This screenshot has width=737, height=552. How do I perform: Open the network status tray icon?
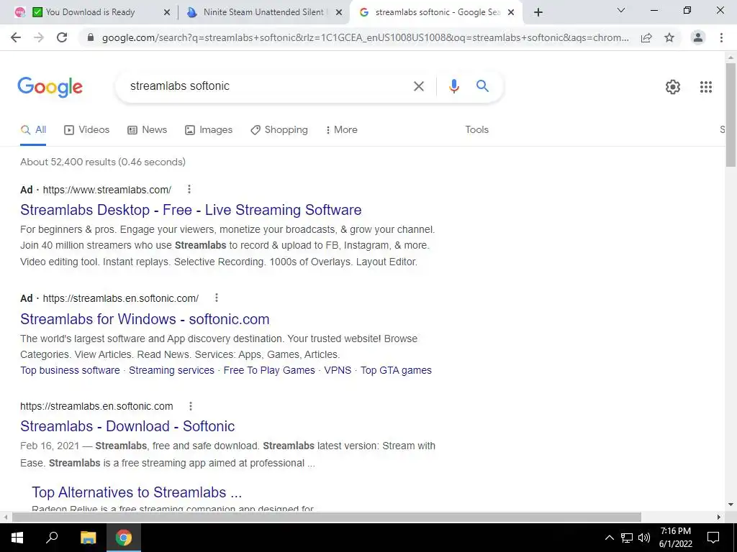[627, 538]
